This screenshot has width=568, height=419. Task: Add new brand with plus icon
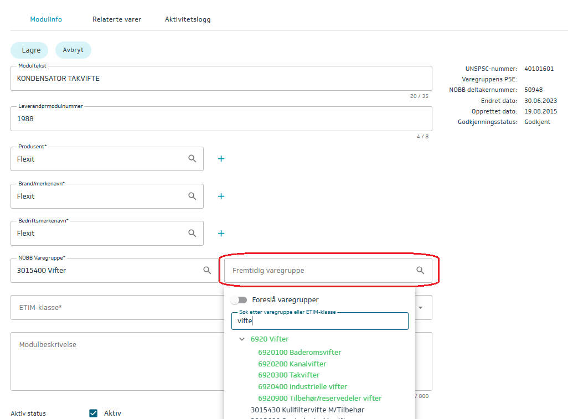(x=221, y=196)
